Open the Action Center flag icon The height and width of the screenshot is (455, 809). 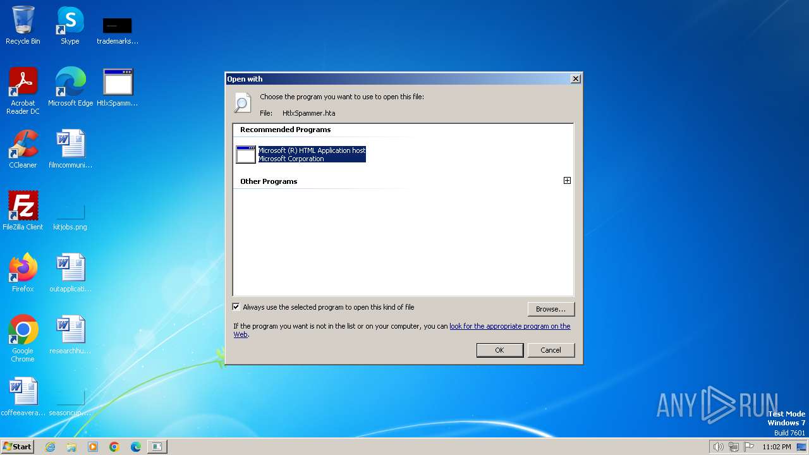[x=749, y=447]
